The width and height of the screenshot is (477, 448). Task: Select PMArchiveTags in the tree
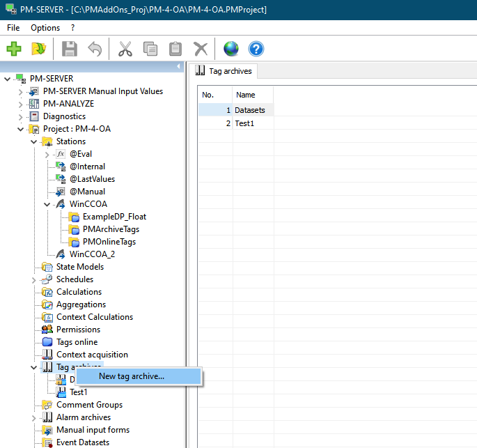click(x=111, y=229)
